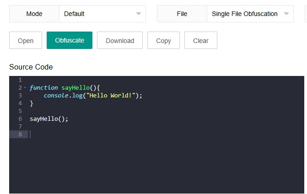The height and width of the screenshot is (194, 307).
Task: Click the Mode dropdown arrow
Action: click(x=139, y=14)
